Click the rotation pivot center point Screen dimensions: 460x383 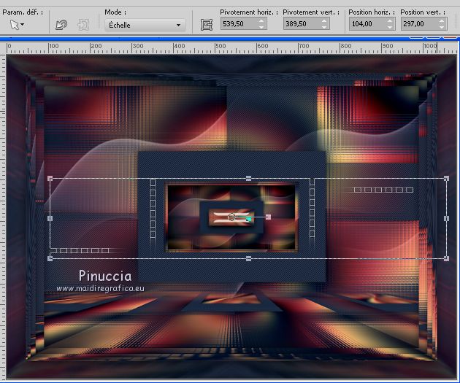click(231, 217)
